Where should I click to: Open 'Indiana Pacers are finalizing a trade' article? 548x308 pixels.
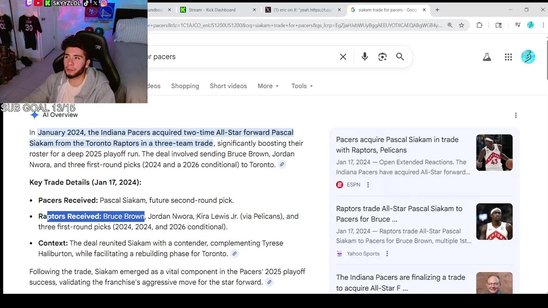[400, 283]
